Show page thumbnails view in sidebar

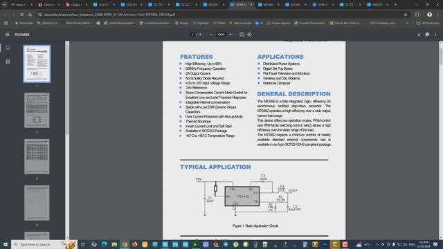click(8, 48)
